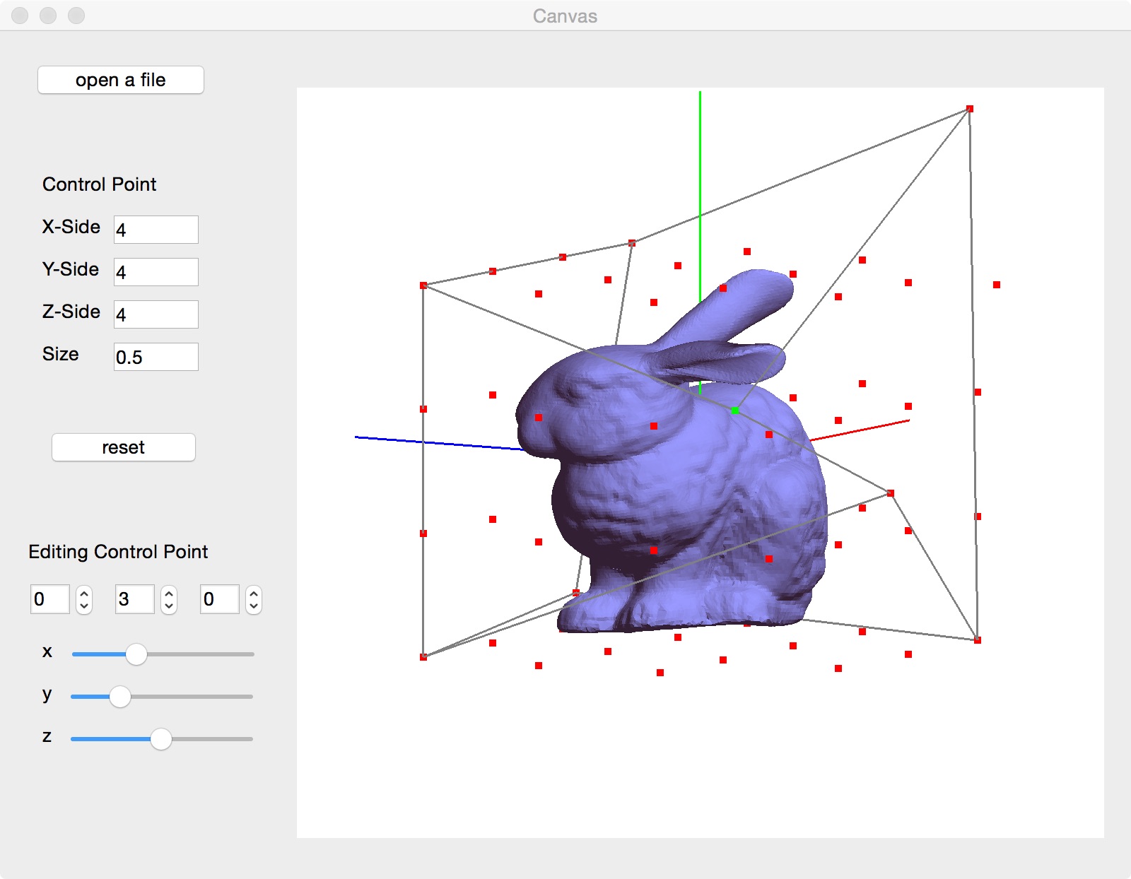Zoom the Canvas window
The width and height of the screenshot is (1131, 879).
point(76,16)
